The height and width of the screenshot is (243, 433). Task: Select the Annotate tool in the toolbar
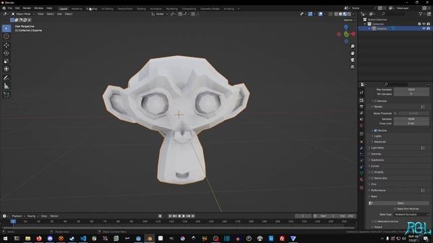click(x=6, y=78)
